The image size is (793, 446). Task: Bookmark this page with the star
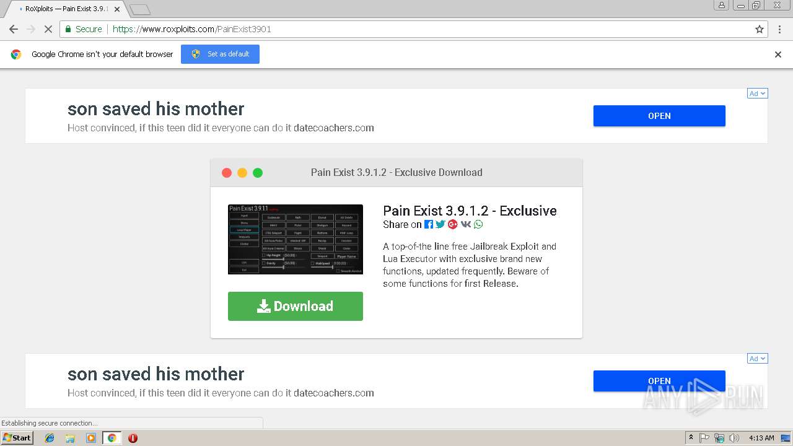(x=760, y=29)
